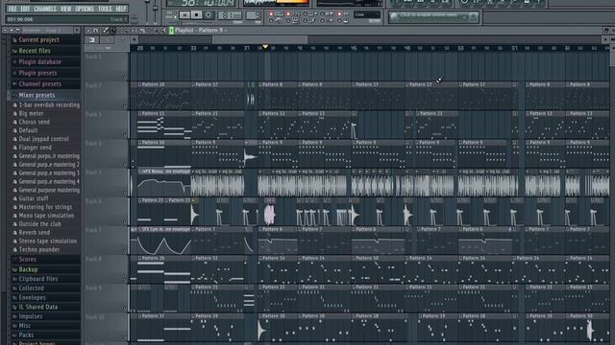Click the collapse-all button in the browser header
The width and height of the screenshot is (615, 345).
coord(5,30)
